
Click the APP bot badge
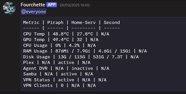coord(52,5)
